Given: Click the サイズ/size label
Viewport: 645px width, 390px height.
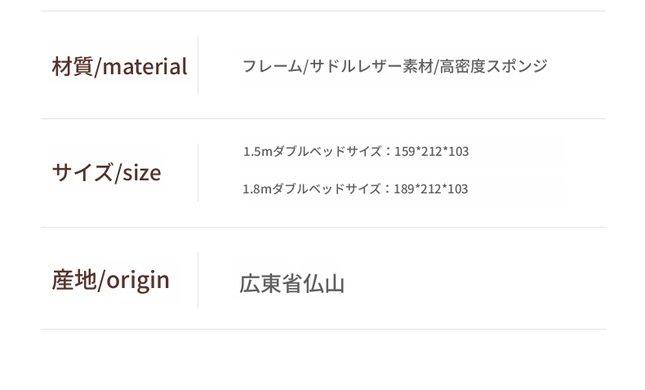Looking at the screenshot, I should (106, 173).
